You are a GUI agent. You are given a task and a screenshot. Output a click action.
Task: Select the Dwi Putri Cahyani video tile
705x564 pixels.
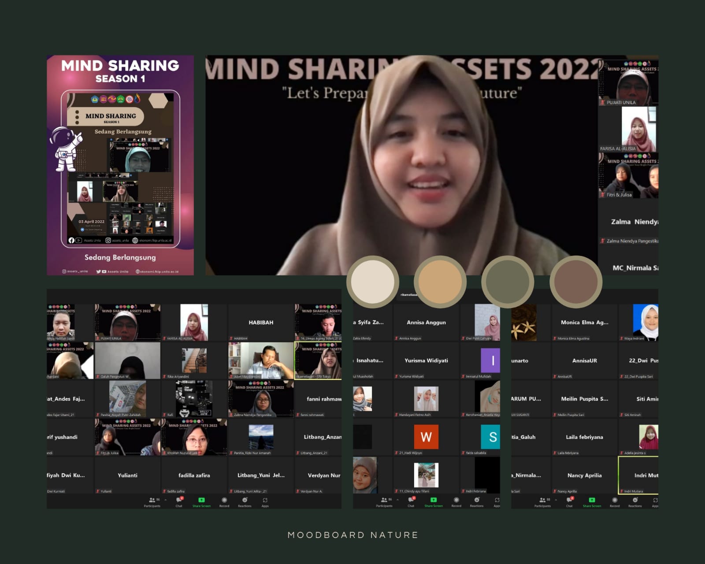[480, 323]
